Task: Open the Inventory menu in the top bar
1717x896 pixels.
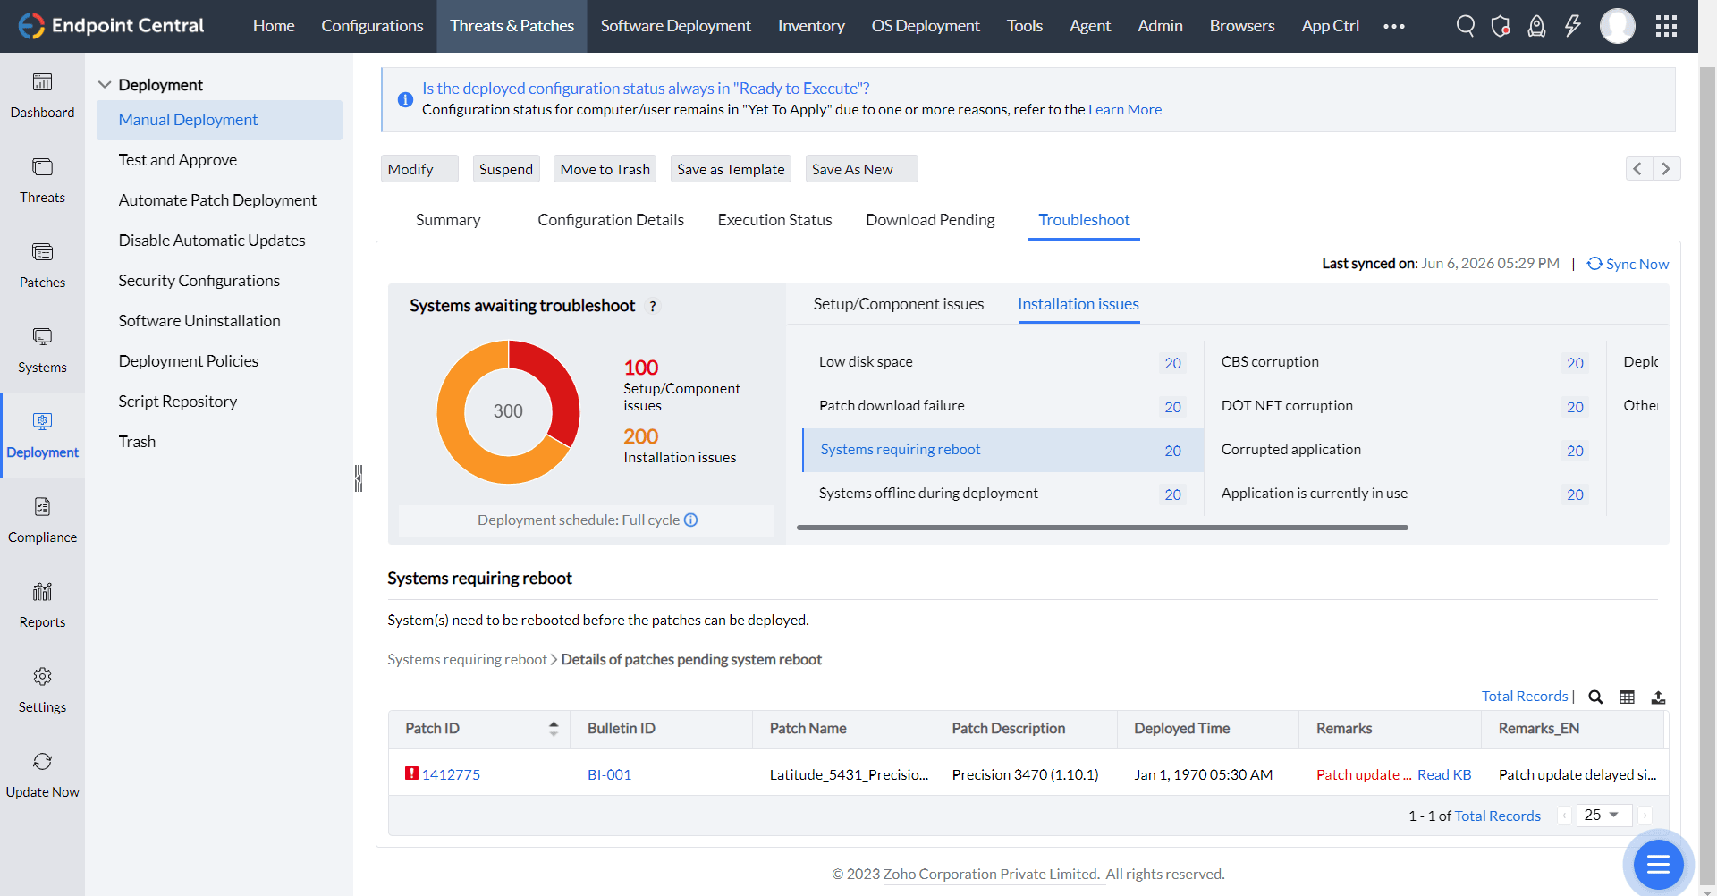Action: 810,26
